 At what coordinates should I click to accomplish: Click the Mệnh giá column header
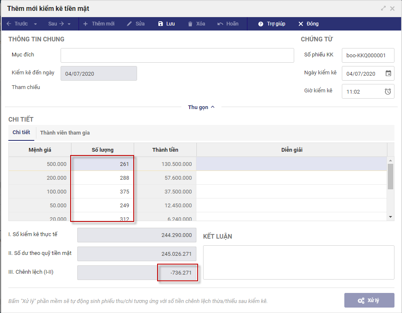click(40, 150)
